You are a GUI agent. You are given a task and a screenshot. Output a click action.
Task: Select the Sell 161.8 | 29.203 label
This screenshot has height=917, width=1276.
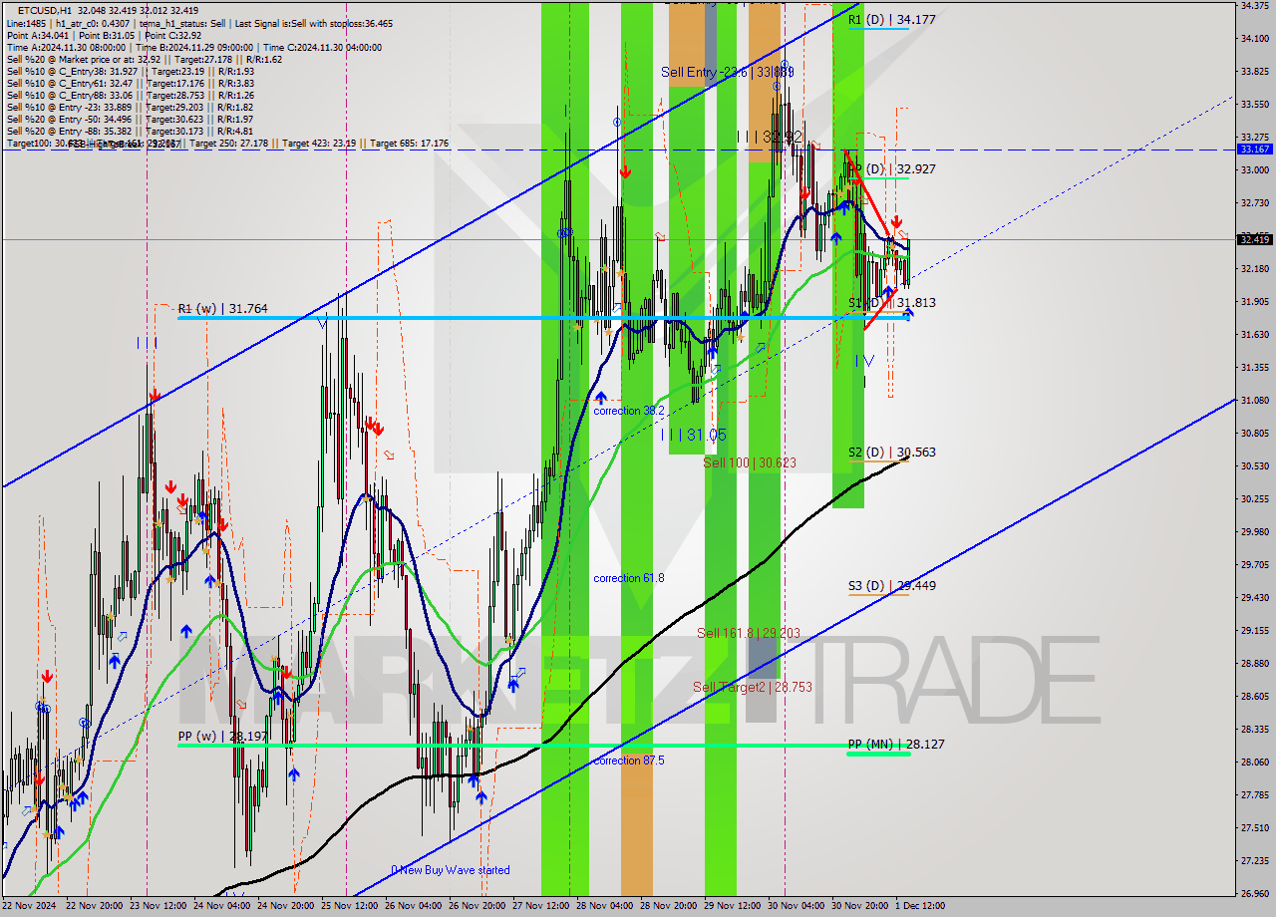[748, 633]
